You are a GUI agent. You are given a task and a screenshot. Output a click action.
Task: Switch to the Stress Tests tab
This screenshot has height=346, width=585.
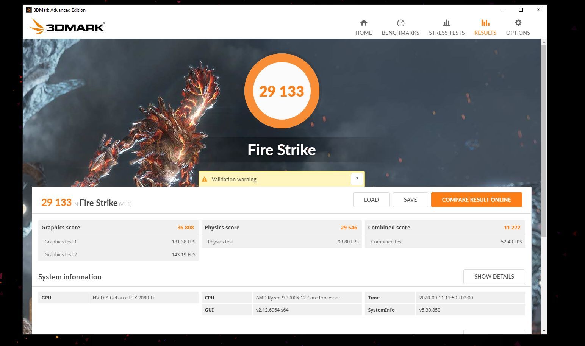click(447, 28)
